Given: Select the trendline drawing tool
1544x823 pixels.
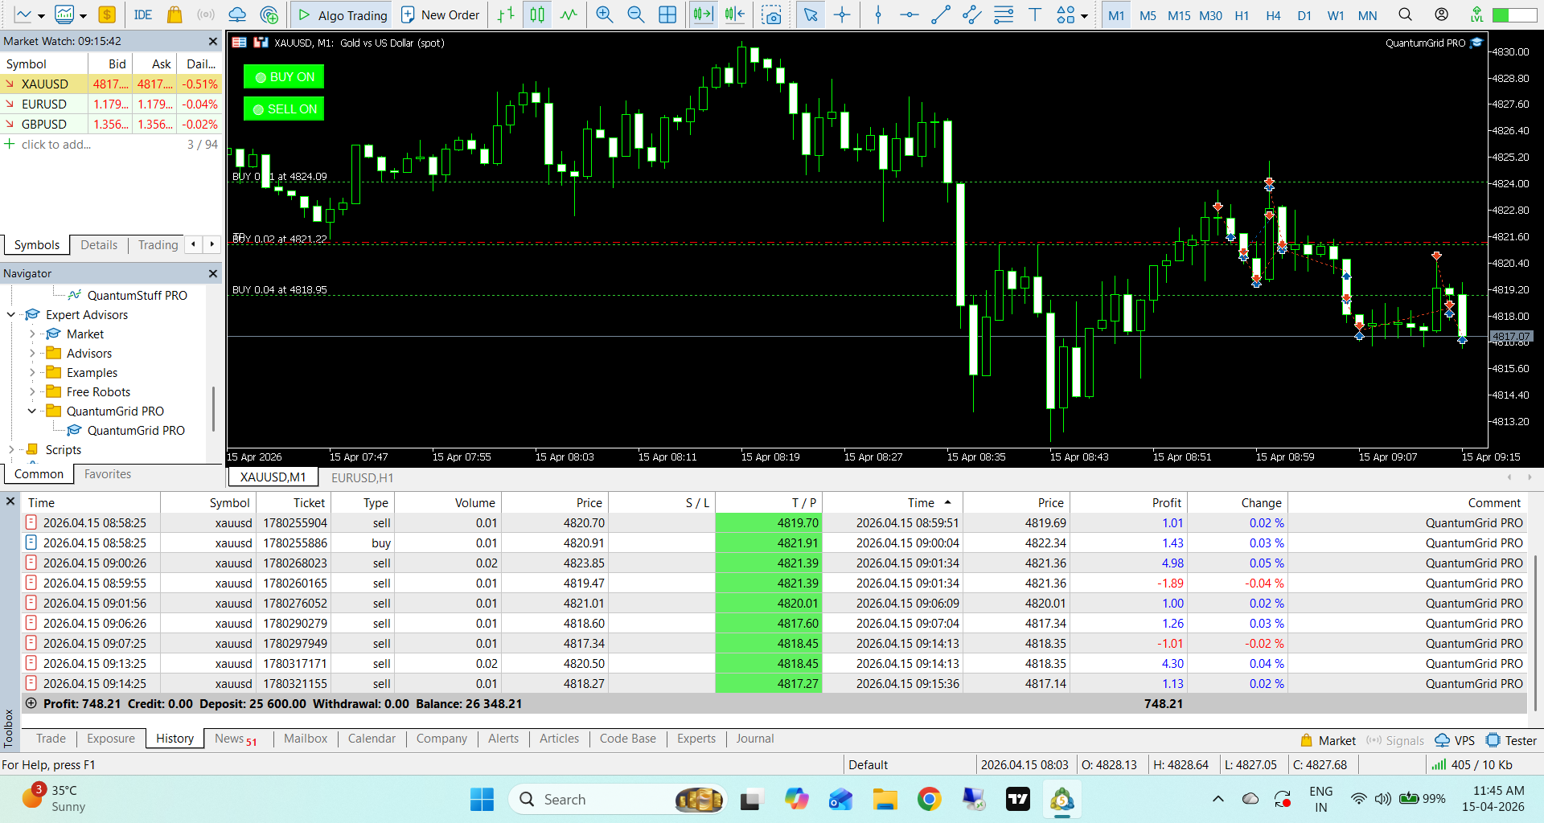Looking at the screenshot, I should pos(940,14).
